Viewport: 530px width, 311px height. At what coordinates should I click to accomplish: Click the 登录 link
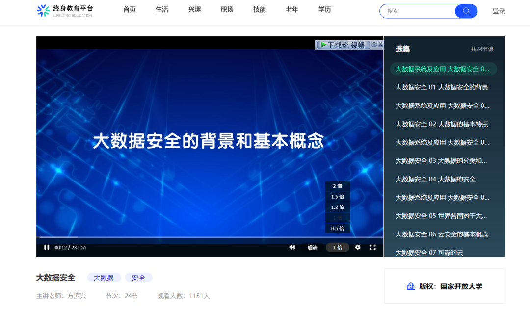[499, 11]
